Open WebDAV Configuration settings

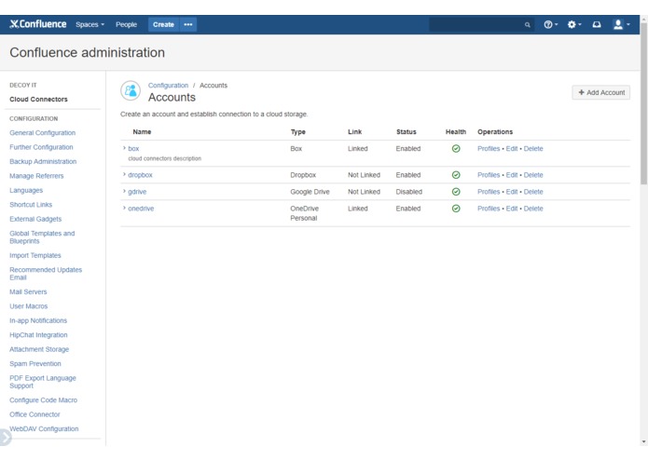(x=44, y=429)
